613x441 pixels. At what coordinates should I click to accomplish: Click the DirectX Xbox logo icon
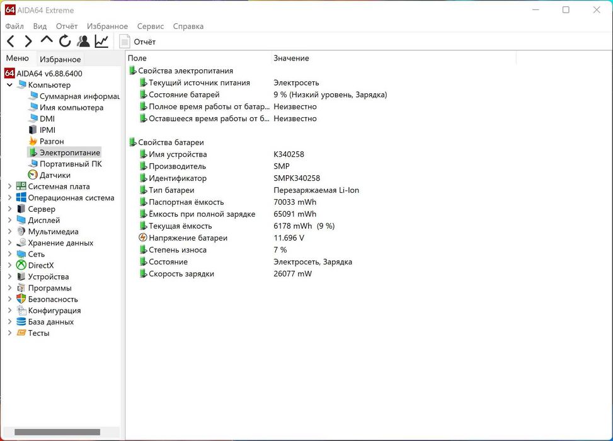(21, 265)
